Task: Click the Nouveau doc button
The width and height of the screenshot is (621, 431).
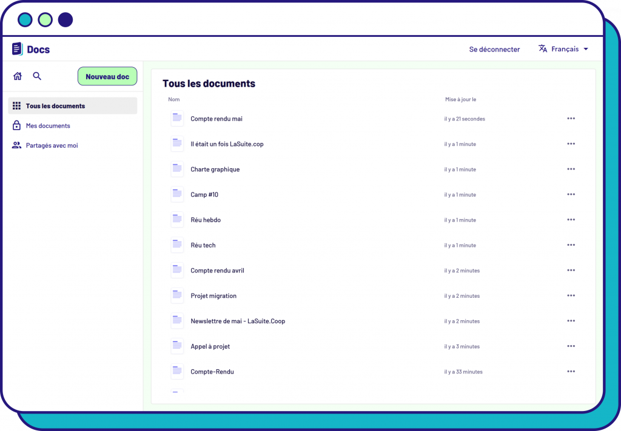Action: (x=107, y=76)
